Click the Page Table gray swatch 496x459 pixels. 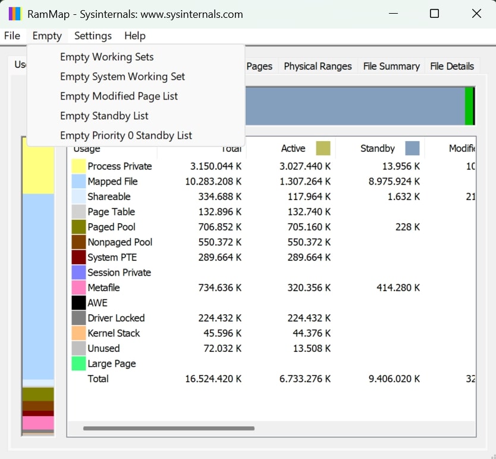tap(79, 212)
